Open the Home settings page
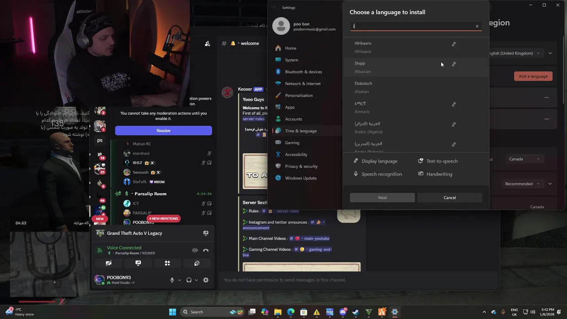567x319 pixels. [x=307, y=48]
